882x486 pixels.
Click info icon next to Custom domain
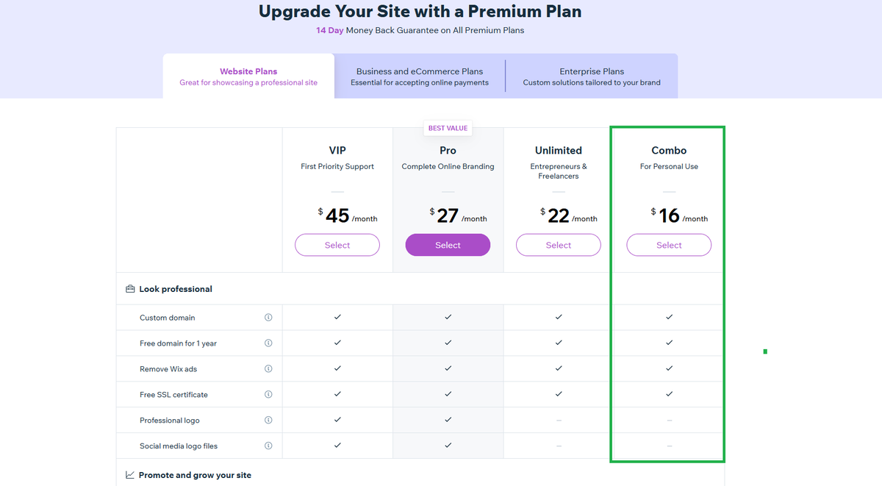pos(268,318)
